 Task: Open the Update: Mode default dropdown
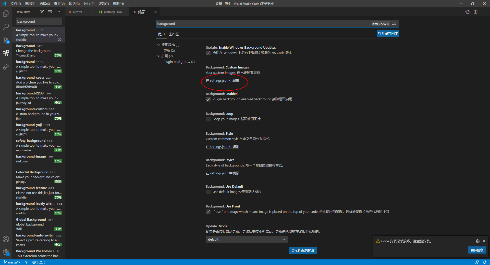pos(247,239)
